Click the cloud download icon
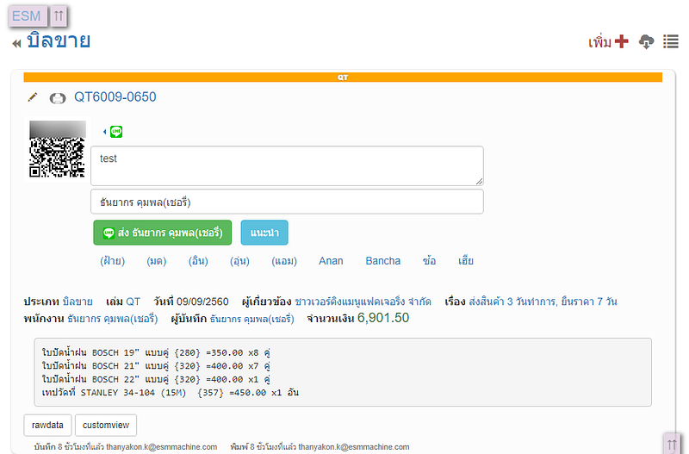Image resolution: width=689 pixels, height=454 pixels. (646, 42)
